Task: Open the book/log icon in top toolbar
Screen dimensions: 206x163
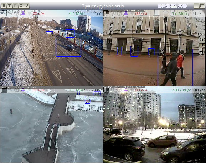Action: coord(10,6)
